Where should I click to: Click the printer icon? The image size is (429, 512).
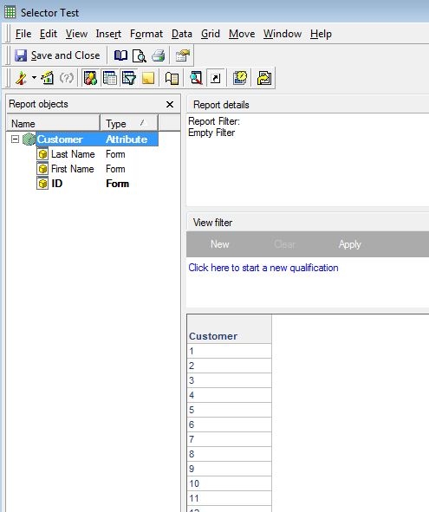[x=159, y=55]
